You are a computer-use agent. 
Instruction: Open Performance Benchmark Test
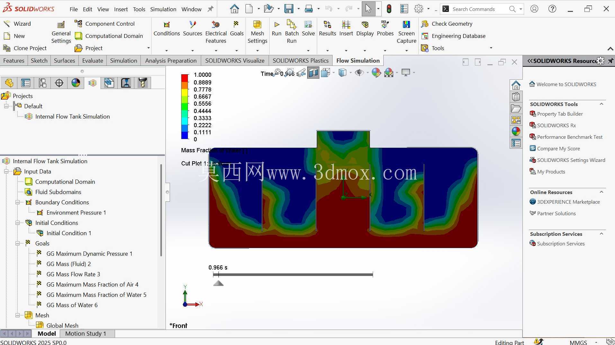pos(566,137)
